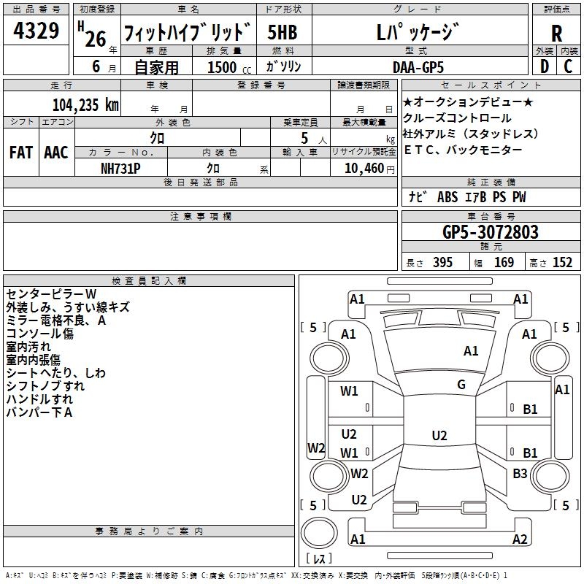Click the 注意事項欄 section header
This screenshot has height=584, width=584.
(x=200, y=217)
